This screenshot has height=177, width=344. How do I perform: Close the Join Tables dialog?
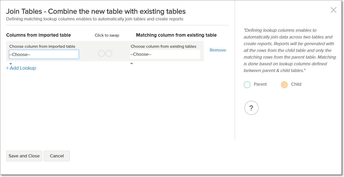(333, 10)
